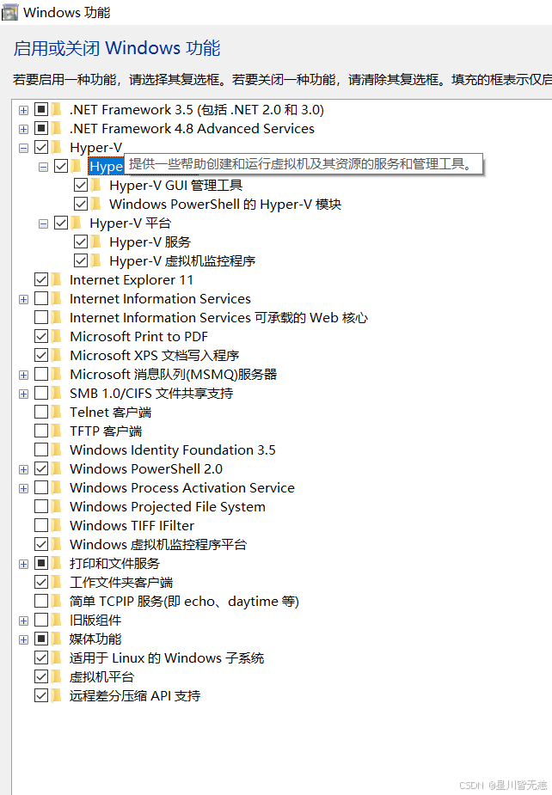The image size is (552, 795).
Task: Click the Windows 功能 title bar icon
Action: tap(9, 12)
